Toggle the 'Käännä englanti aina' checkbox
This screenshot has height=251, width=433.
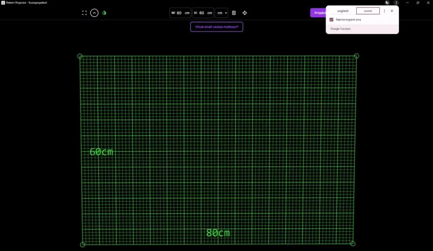point(332,19)
